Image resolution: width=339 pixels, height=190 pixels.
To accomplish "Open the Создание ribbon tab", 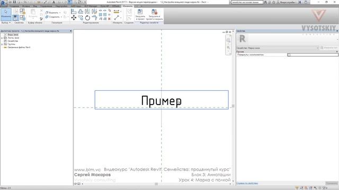I will (x=14, y=6).
